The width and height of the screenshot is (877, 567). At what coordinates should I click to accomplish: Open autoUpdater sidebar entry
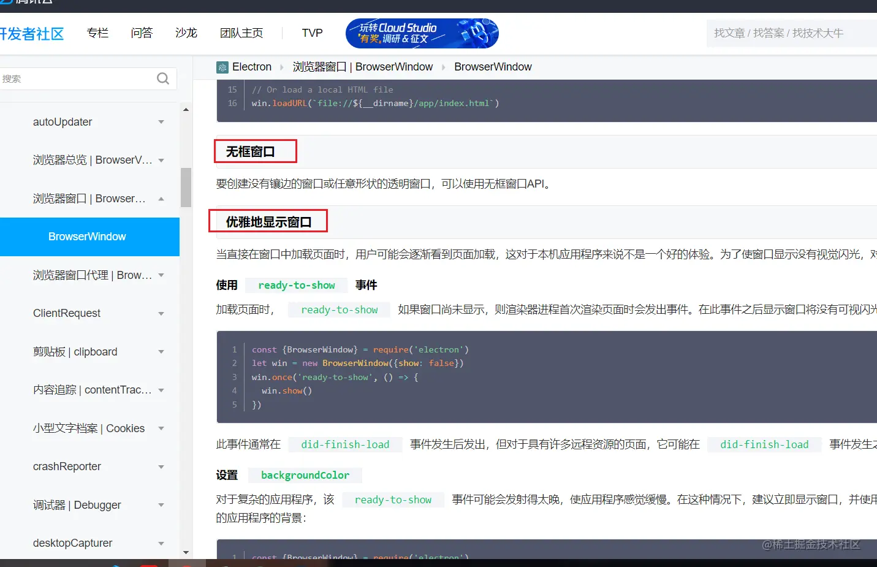pos(63,122)
